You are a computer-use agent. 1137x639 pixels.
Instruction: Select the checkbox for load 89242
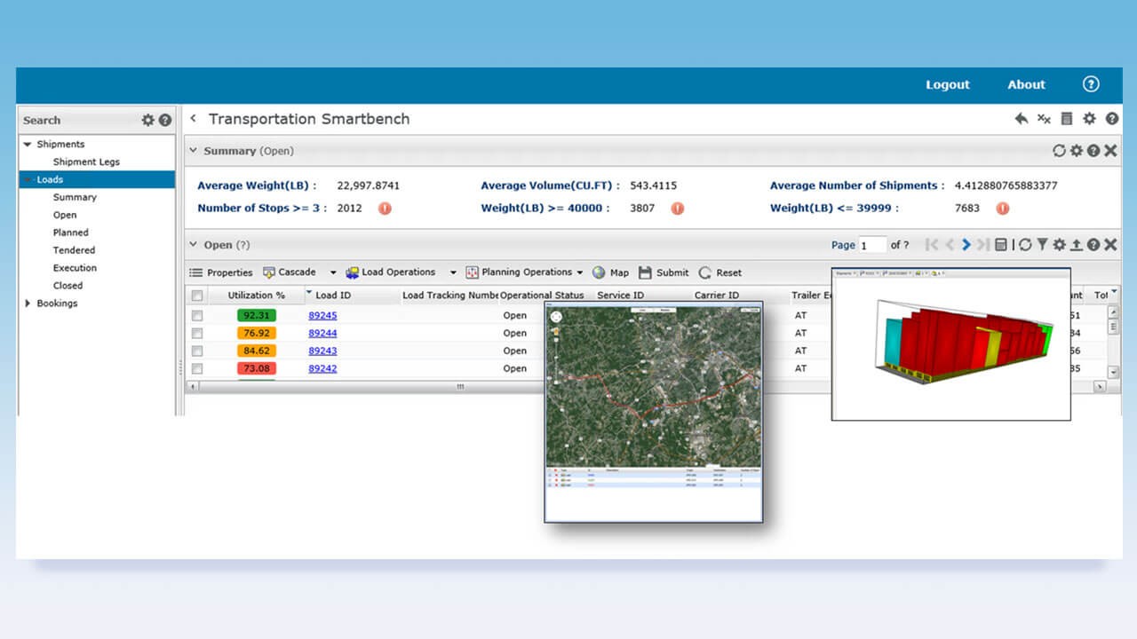pyautogui.click(x=197, y=367)
